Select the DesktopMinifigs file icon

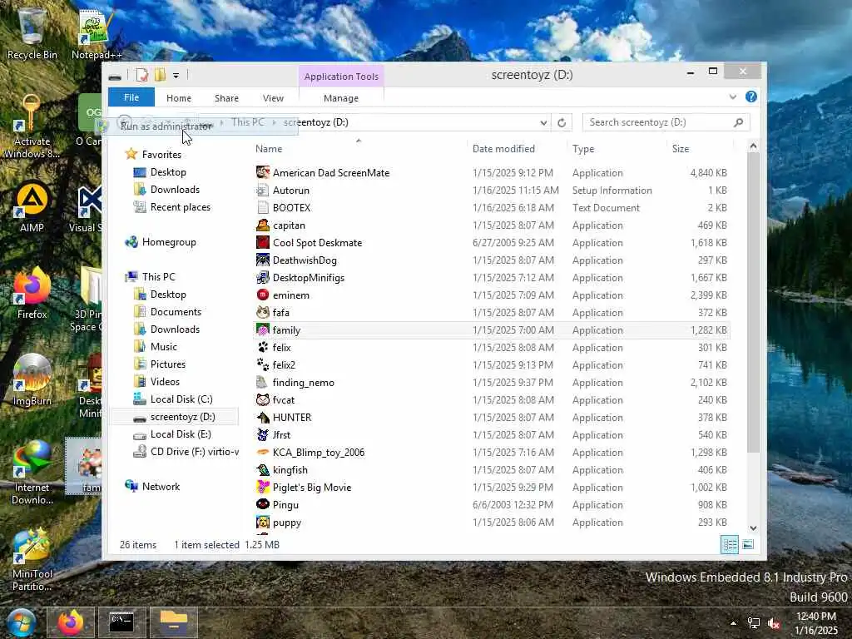[262, 278]
